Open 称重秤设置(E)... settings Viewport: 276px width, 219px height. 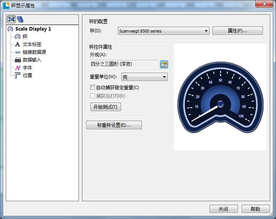click(114, 125)
